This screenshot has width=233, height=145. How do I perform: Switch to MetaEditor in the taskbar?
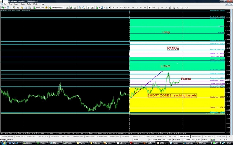click(x=95, y=143)
